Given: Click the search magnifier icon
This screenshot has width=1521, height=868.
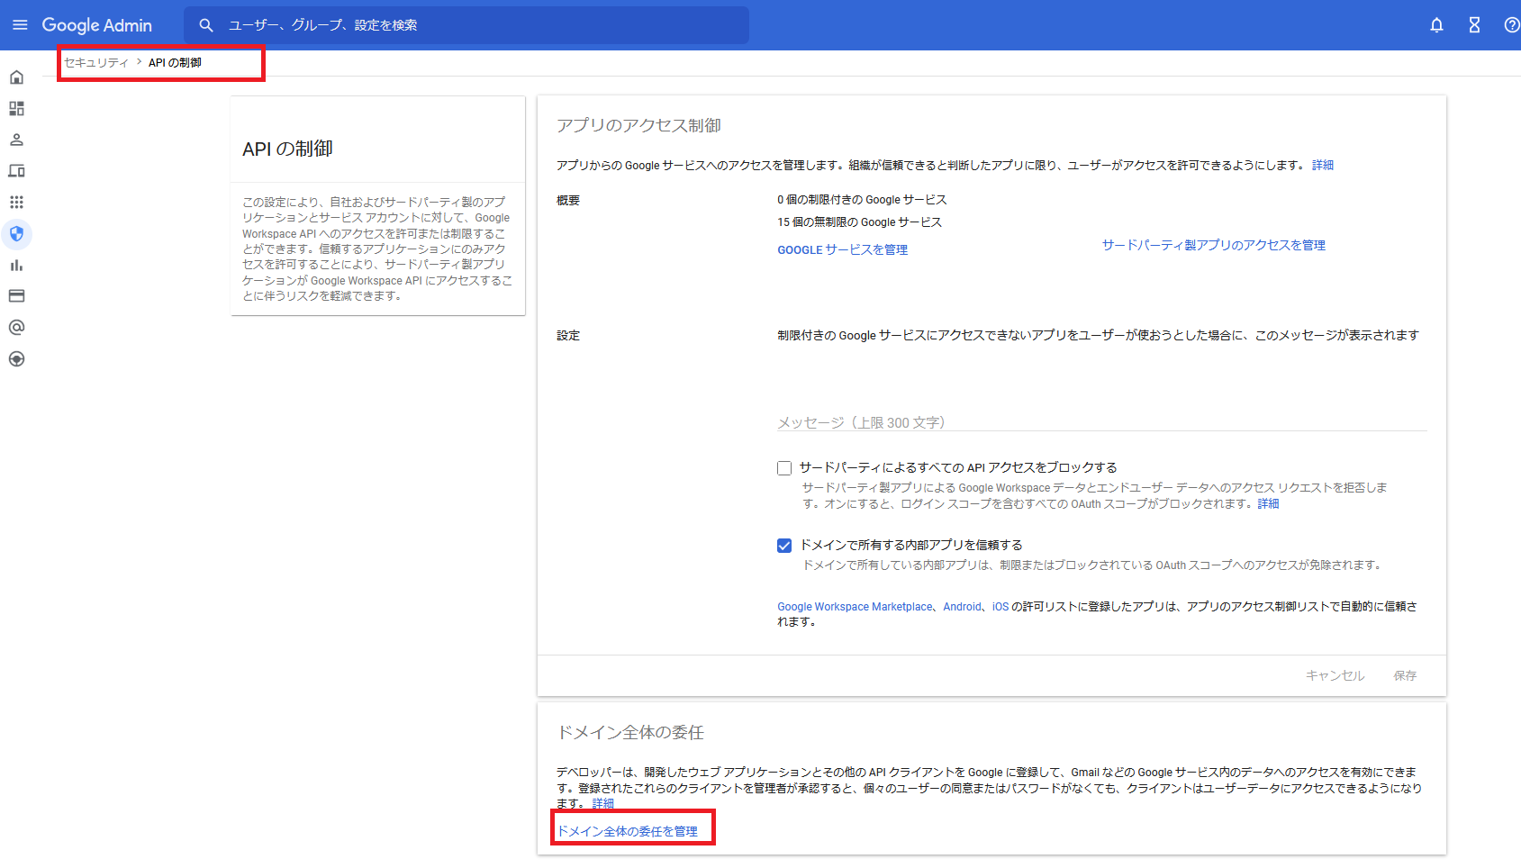Looking at the screenshot, I should 206,25.
